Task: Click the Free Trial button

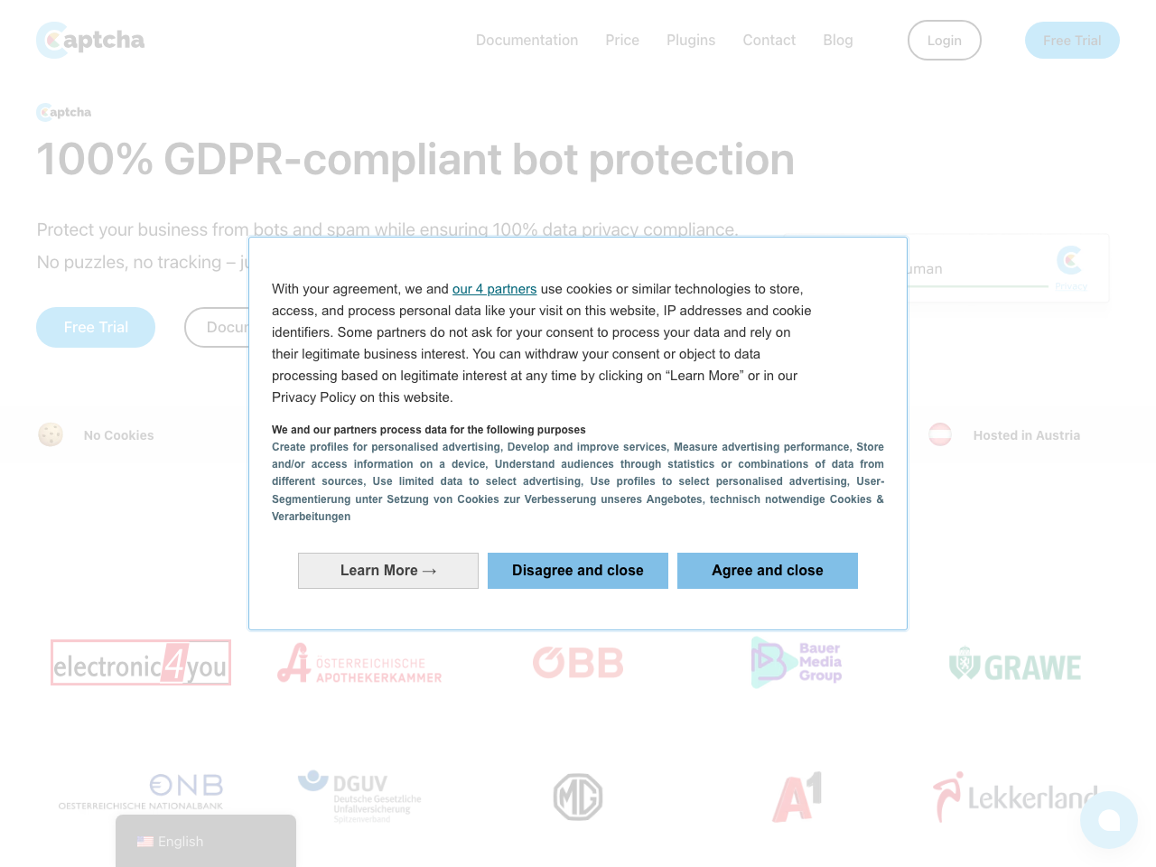Action: (x=1072, y=40)
